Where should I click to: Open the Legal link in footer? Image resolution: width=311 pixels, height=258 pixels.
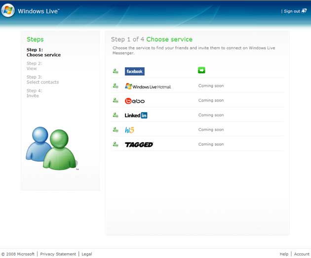point(87,254)
